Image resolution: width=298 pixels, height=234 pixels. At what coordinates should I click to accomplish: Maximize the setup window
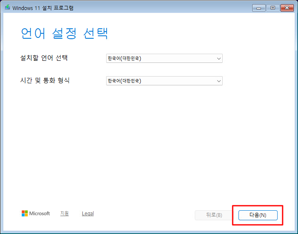(x=273, y=8)
